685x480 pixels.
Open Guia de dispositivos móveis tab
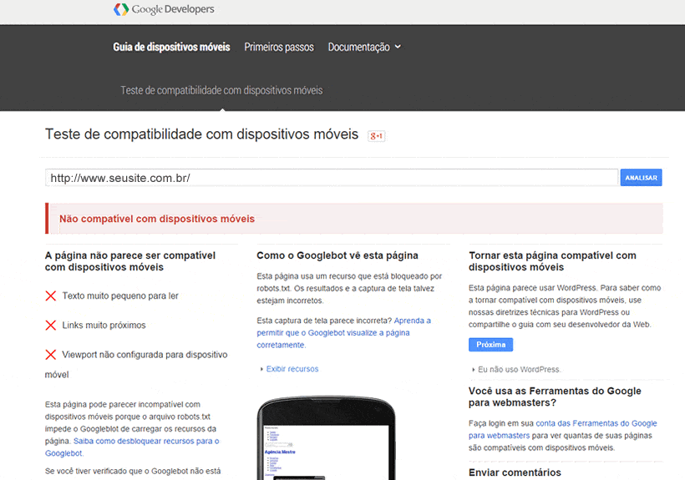(171, 47)
